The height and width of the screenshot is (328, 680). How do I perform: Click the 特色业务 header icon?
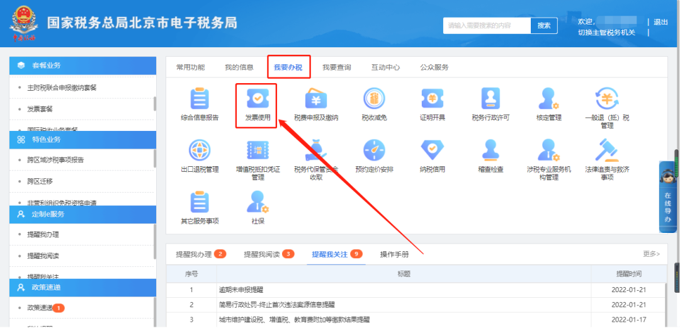21,140
